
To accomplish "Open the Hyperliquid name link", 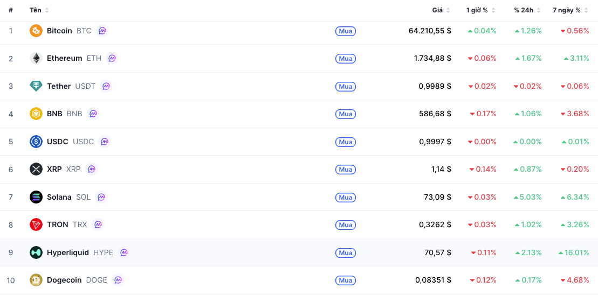I will pos(68,252).
